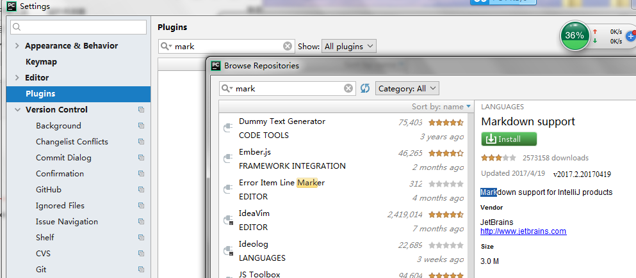This screenshot has width=636, height=278.
Task: Click the green 36% memory widget
Action: (x=575, y=36)
